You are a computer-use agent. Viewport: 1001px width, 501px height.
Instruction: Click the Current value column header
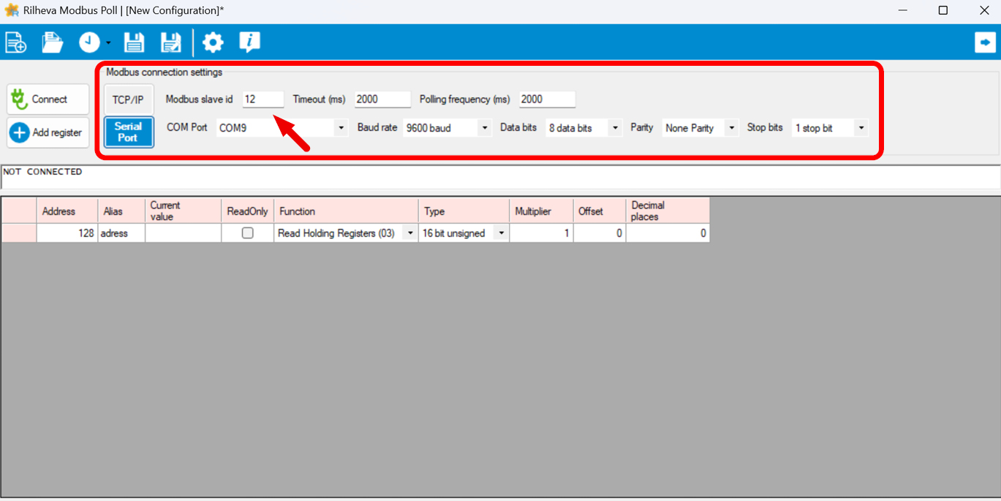point(184,211)
